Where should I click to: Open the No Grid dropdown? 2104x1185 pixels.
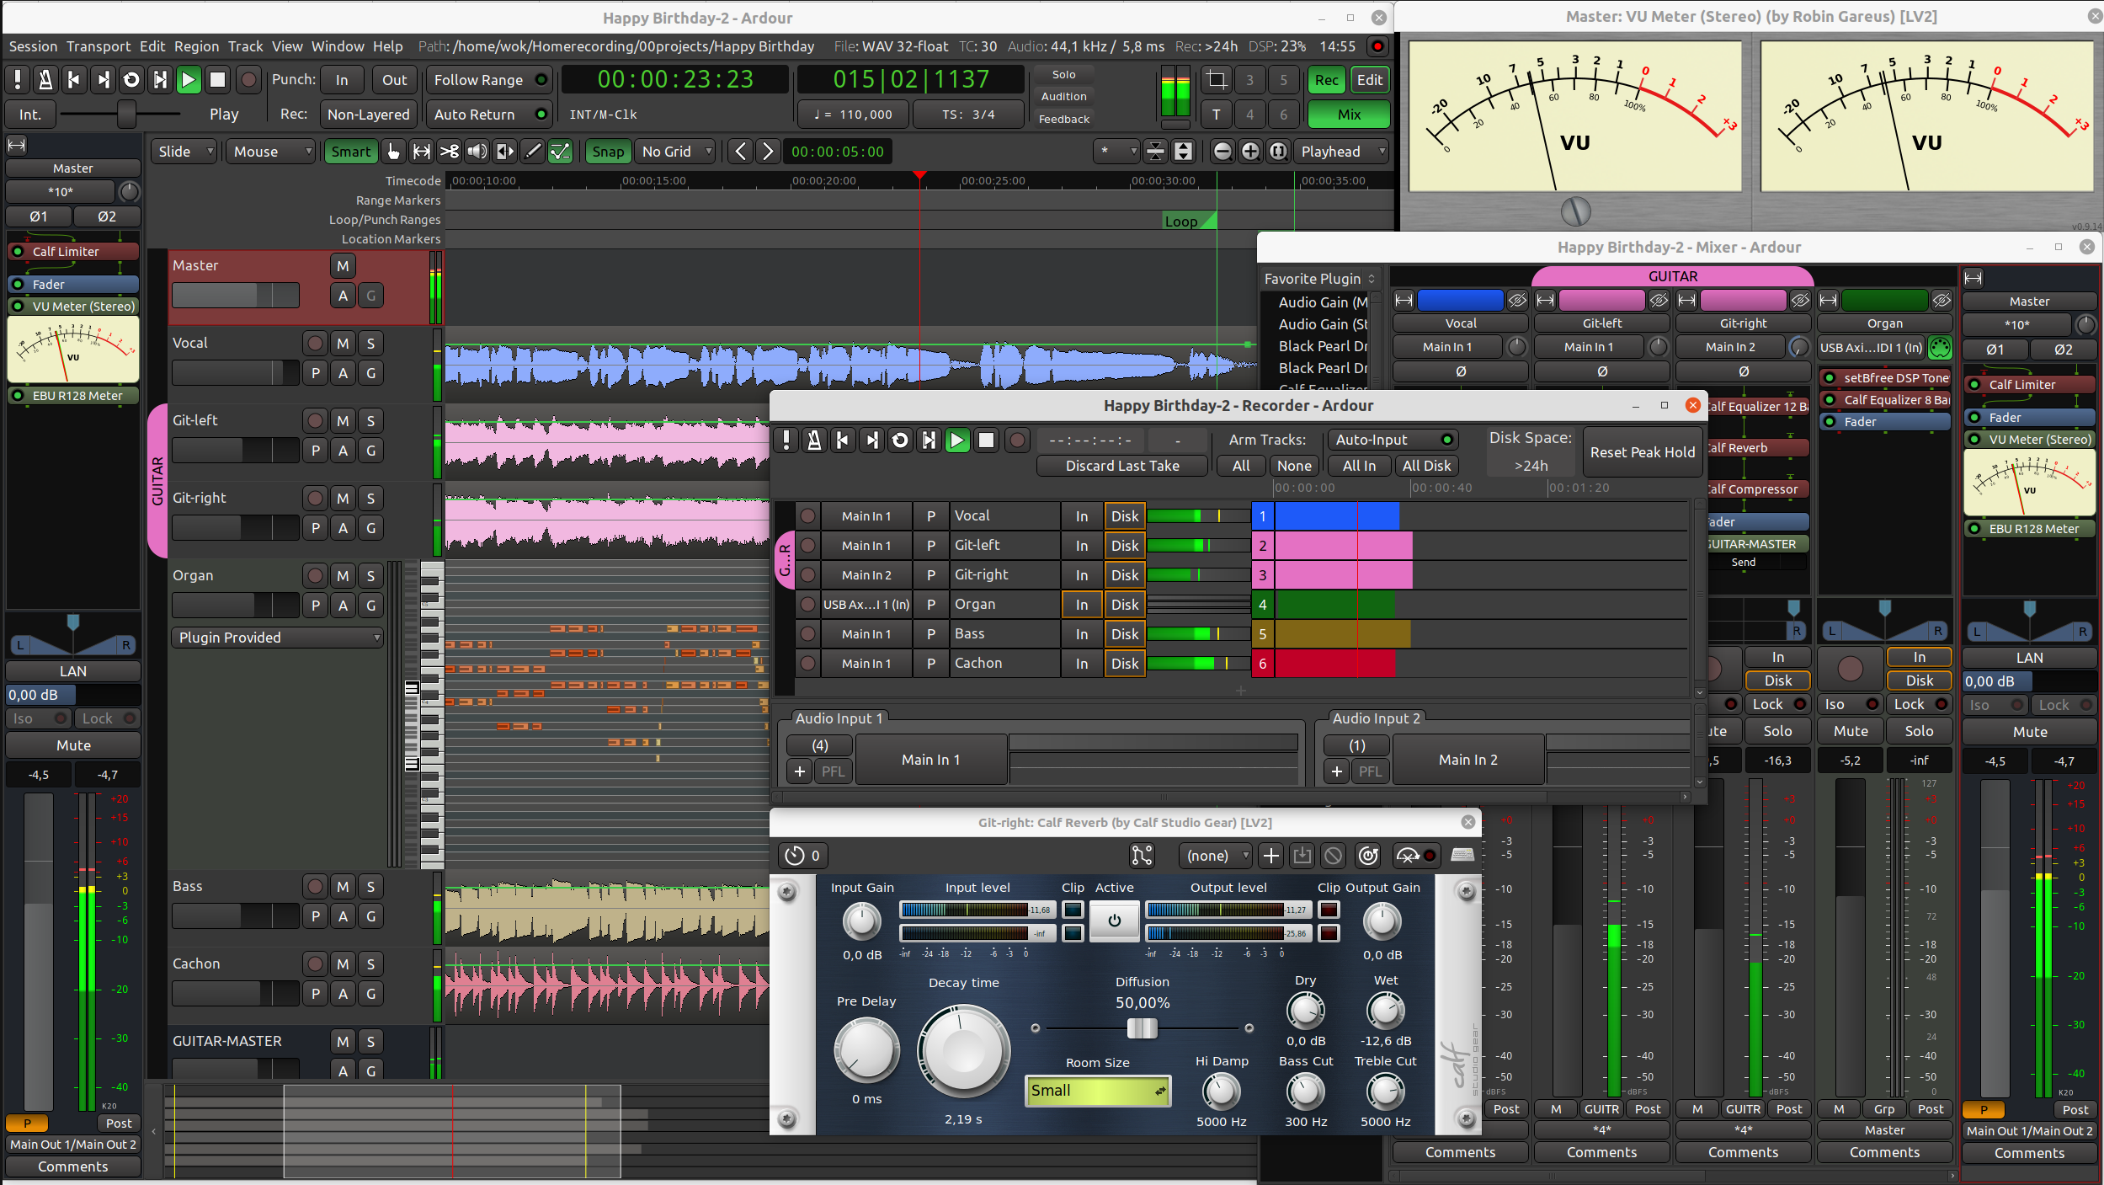pyautogui.click(x=674, y=152)
